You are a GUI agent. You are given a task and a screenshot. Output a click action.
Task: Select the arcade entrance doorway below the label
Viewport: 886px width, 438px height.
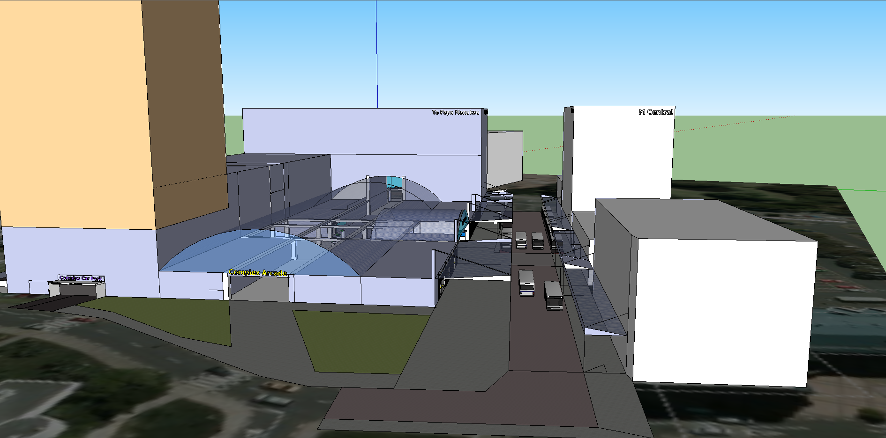click(259, 289)
